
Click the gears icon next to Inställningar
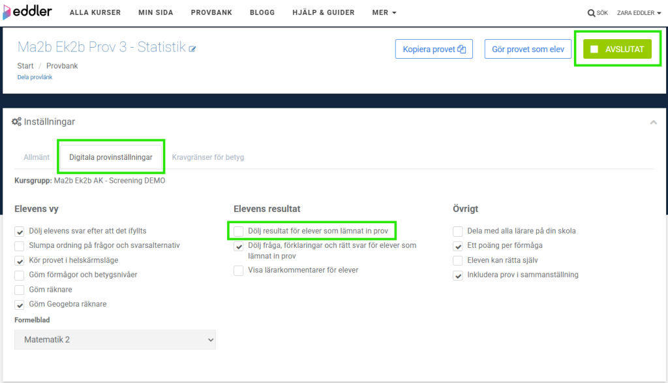tap(17, 122)
